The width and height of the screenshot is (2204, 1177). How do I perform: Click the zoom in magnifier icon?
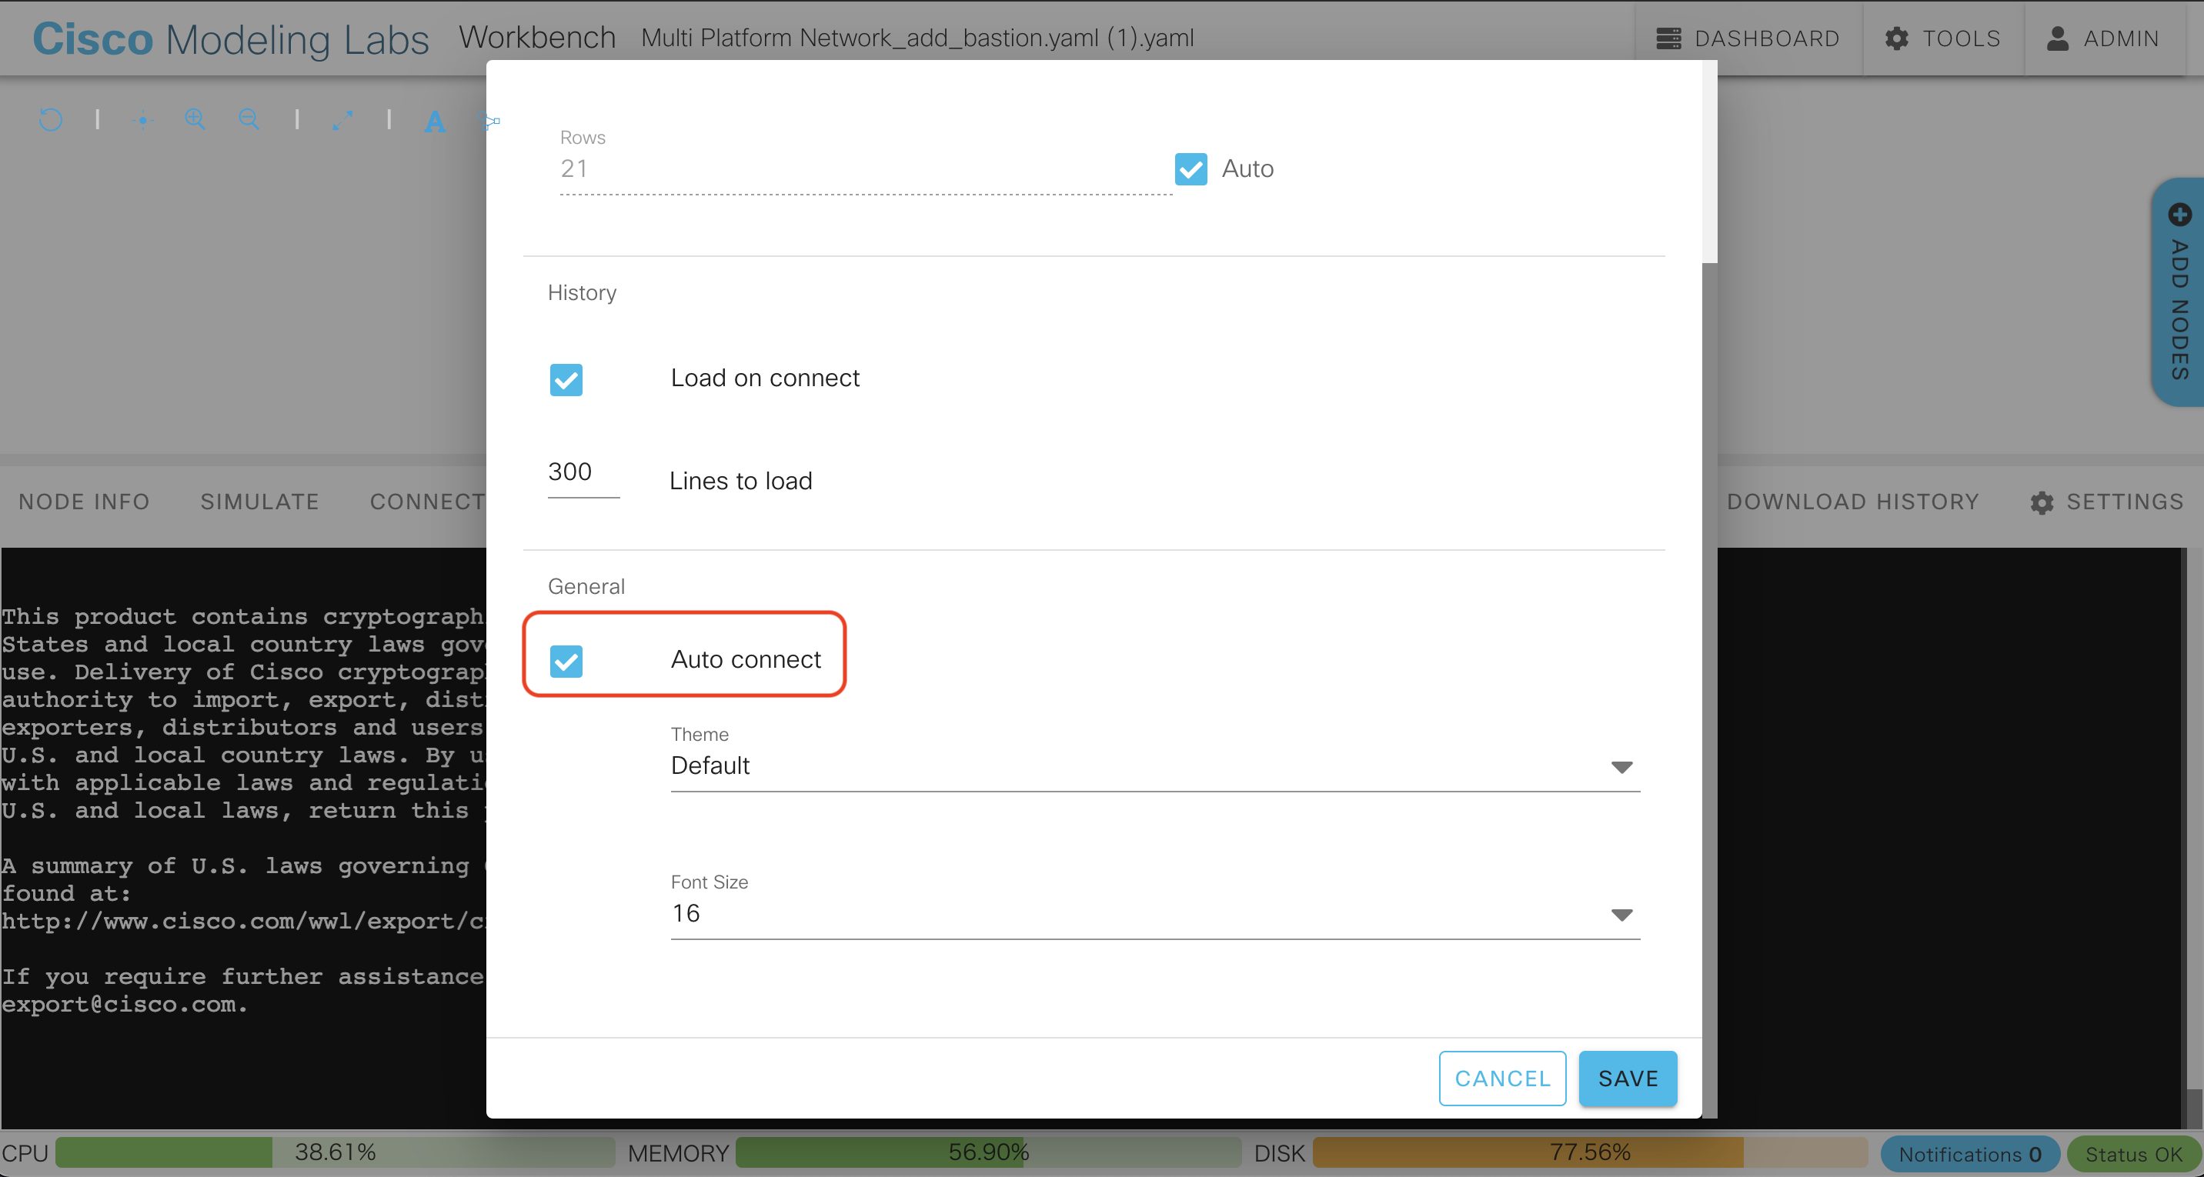195,120
